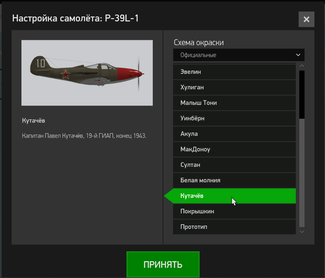Click the highlighted Кутачёв scheme

coord(234,196)
